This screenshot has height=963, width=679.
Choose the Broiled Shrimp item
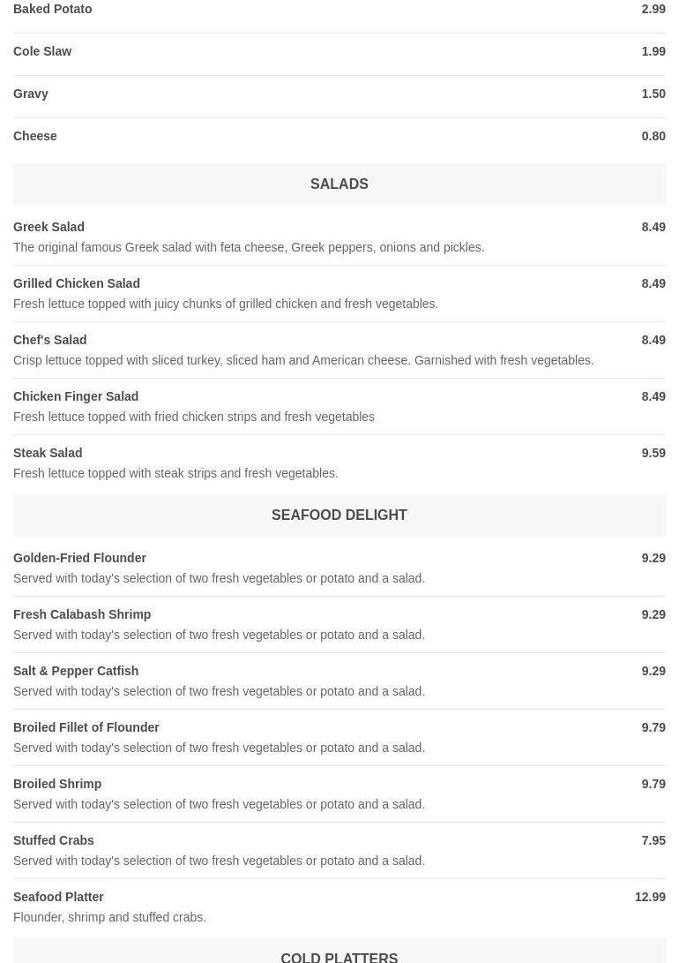point(57,784)
